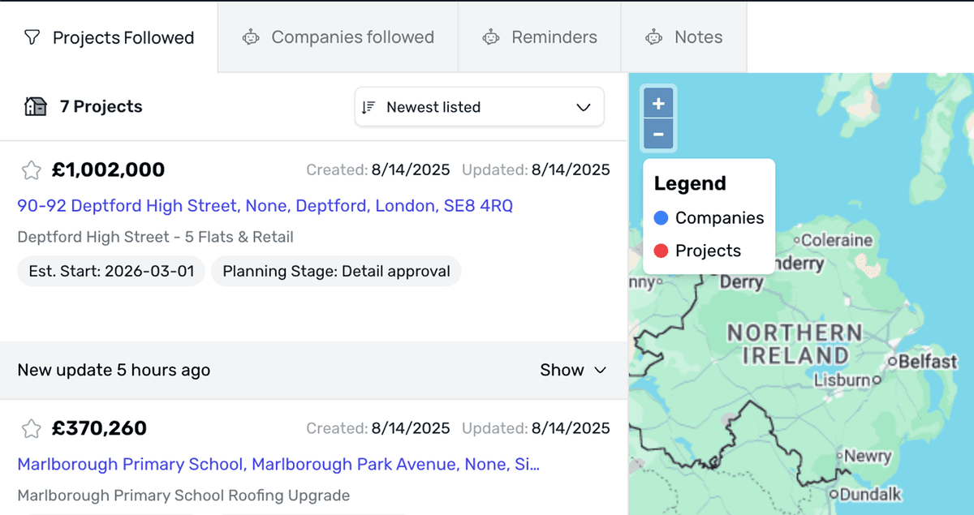Click the robot icon beside Reminders
This screenshot has height=515, width=974.
[x=490, y=37]
